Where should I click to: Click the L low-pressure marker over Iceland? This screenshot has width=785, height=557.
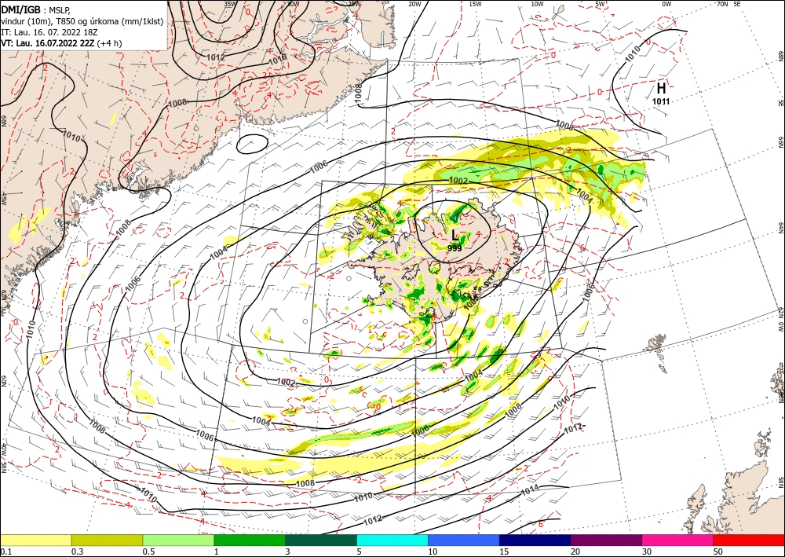(x=455, y=234)
